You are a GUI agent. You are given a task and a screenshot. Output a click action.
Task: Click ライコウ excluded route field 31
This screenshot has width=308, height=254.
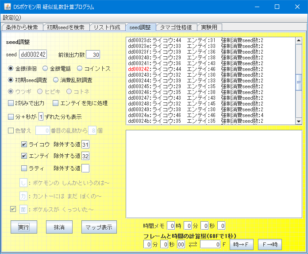pyautogui.click(x=85, y=145)
